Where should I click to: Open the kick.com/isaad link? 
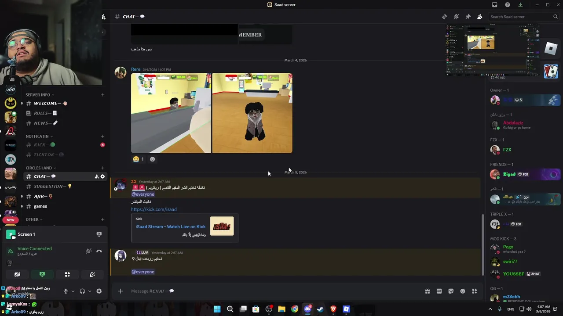(x=154, y=209)
